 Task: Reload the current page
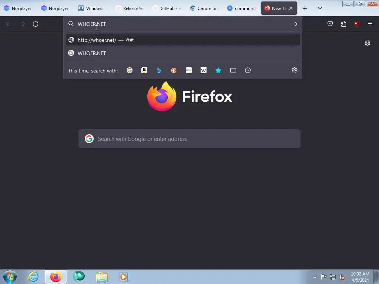tap(36, 24)
